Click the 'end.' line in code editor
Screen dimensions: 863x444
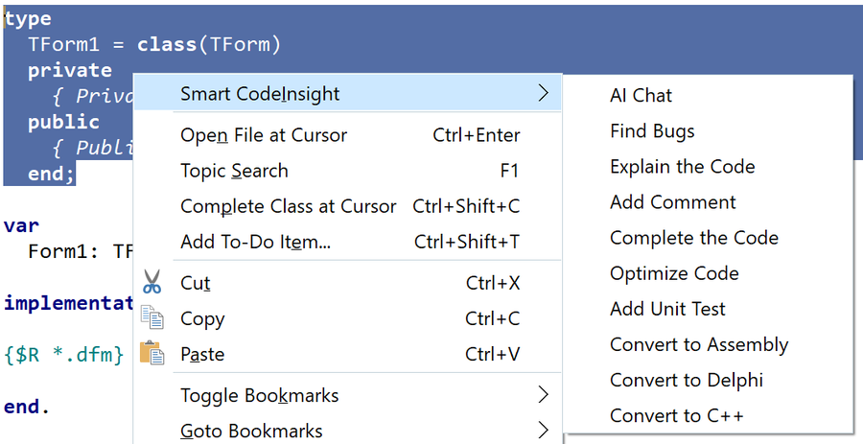27,407
